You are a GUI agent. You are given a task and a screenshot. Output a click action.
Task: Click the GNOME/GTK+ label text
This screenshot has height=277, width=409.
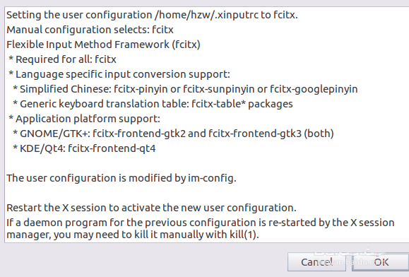pos(54,134)
